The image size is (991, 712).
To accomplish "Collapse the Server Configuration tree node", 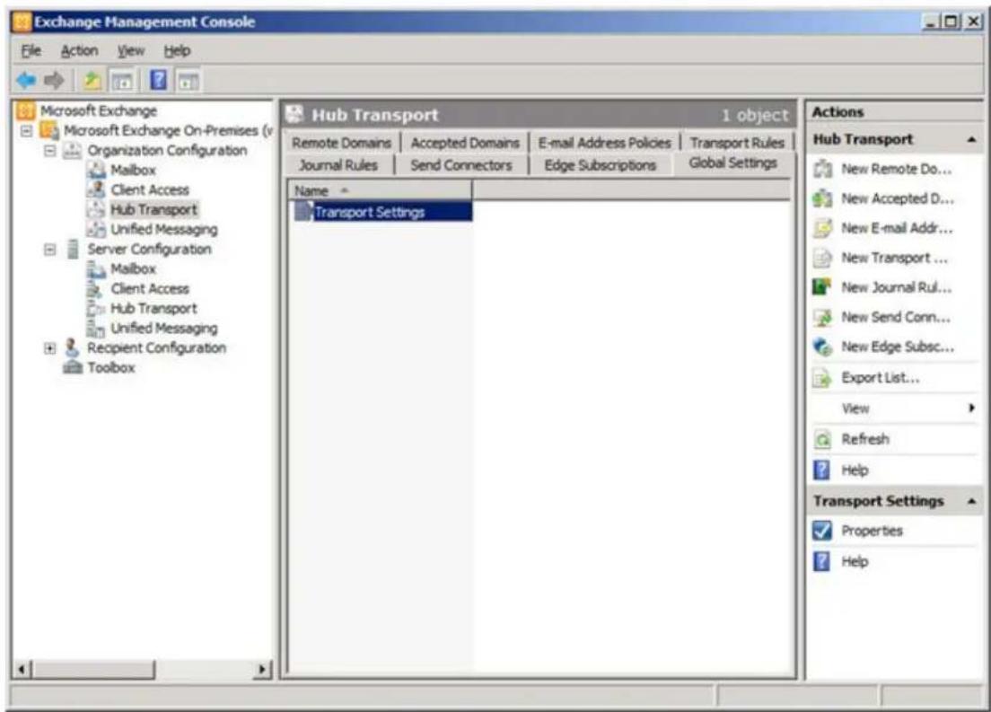I will click(50, 249).
